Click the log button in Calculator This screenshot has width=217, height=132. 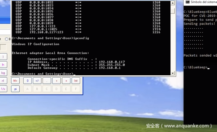[3, 73]
